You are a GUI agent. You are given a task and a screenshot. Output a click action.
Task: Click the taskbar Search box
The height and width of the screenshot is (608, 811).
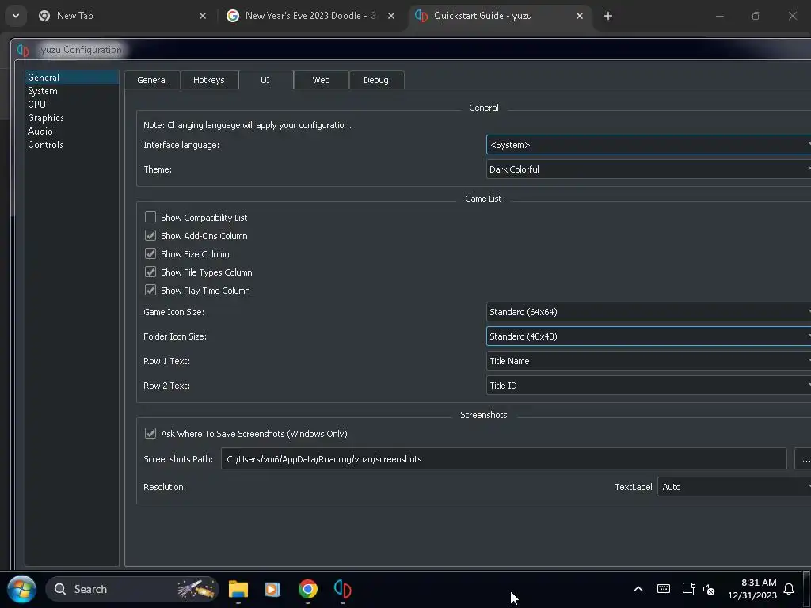pos(132,589)
